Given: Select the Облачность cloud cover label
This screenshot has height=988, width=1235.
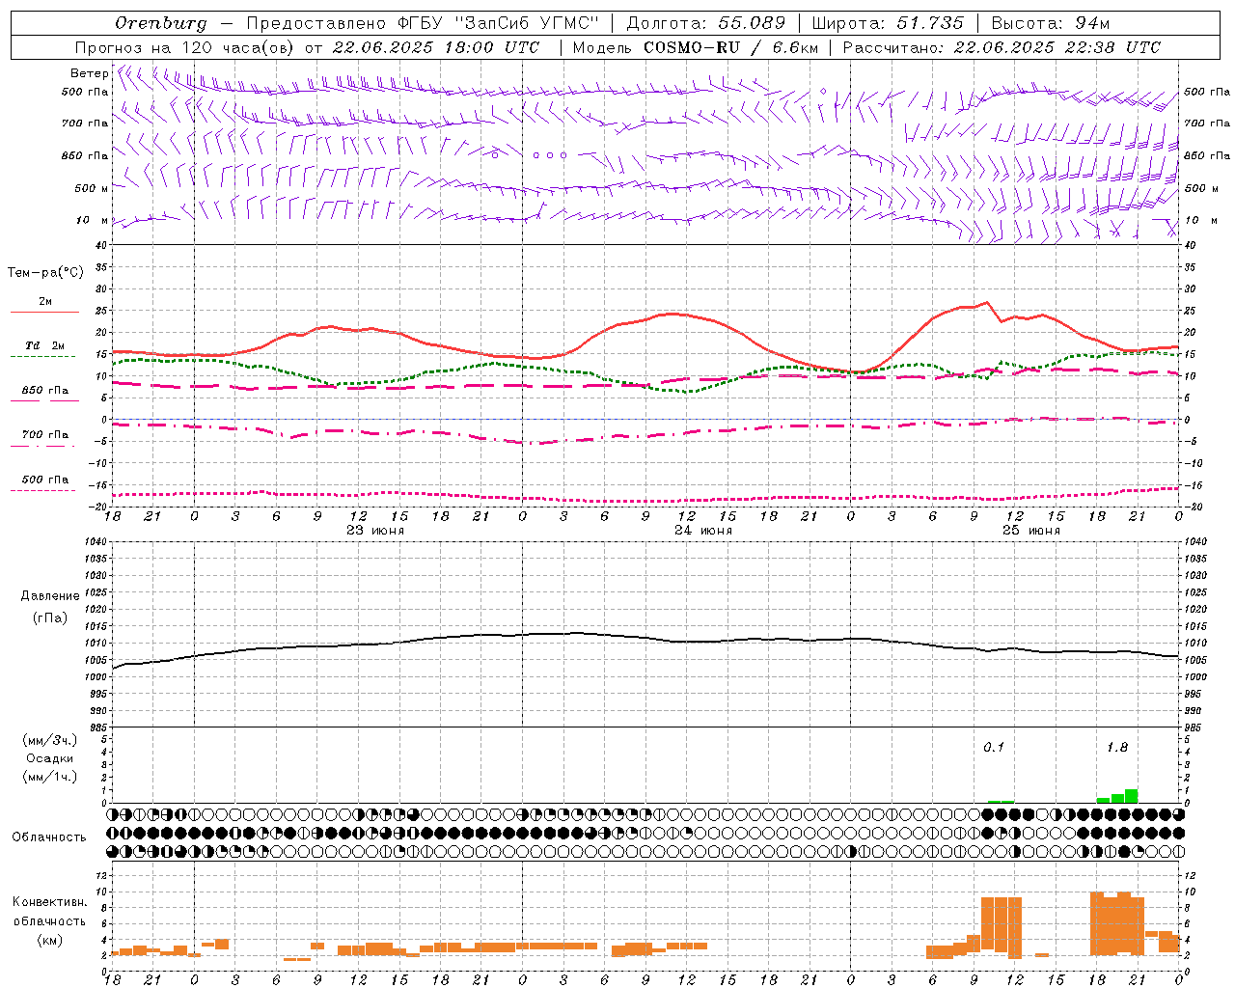Looking at the screenshot, I should pos(49,837).
